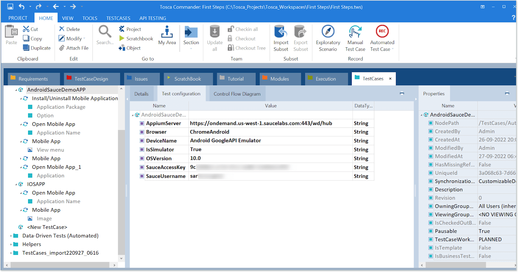Open Import Subset tool
The width and height of the screenshot is (518, 272).
281,32
